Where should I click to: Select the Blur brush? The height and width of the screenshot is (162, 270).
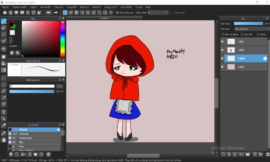[34, 142]
